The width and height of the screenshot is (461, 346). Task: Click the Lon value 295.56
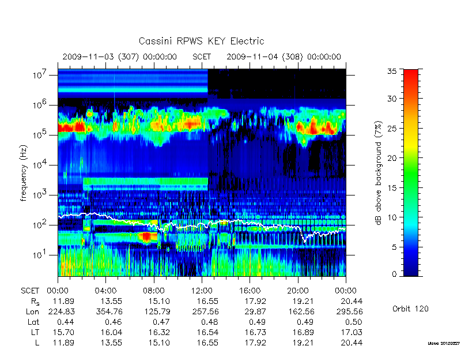[x=349, y=311]
